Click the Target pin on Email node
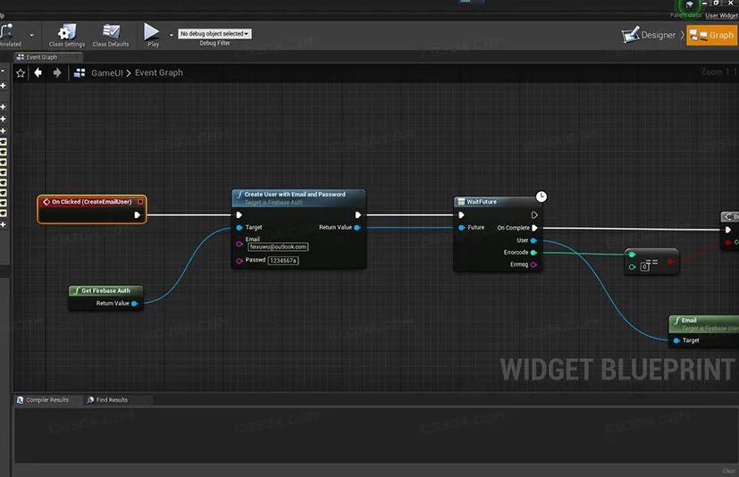 [x=676, y=340]
